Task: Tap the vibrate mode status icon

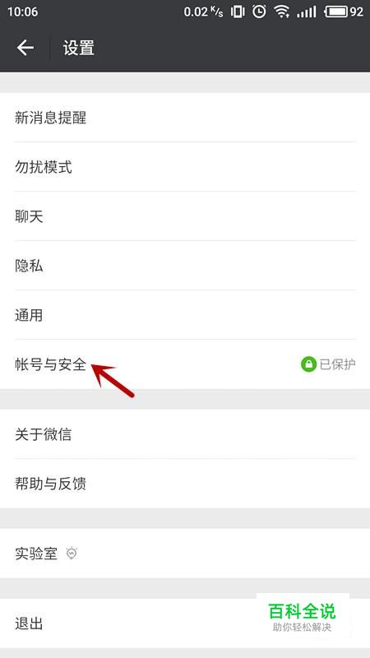Action: pyautogui.click(x=238, y=12)
